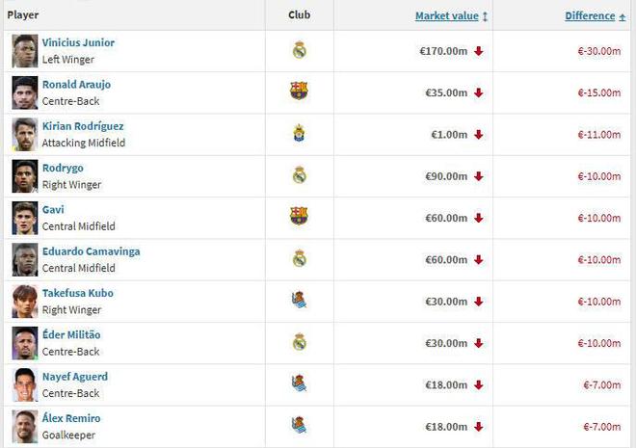Open the Ronald Araujo profile link
636x448 pixels.
[x=75, y=85]
